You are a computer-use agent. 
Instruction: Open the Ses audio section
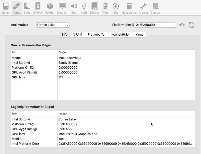tap(74, 8)
